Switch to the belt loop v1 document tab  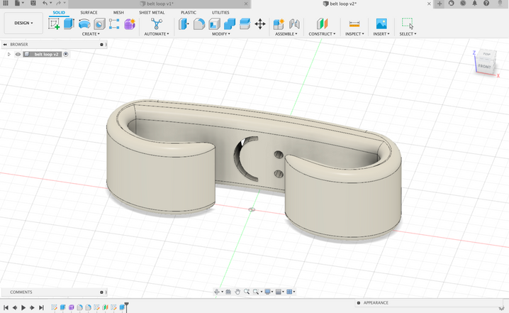(x=159, y=4)
